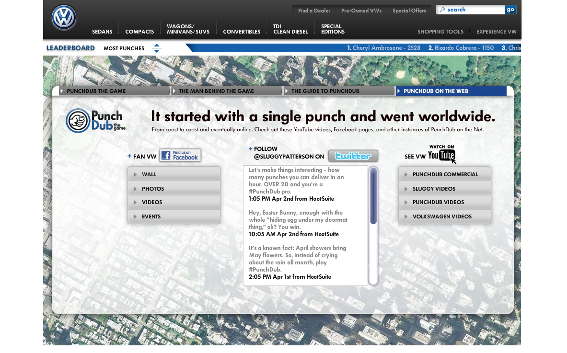The image size is (567, 353).
Task: Open the Compacts menu
Action: (139, 32)
